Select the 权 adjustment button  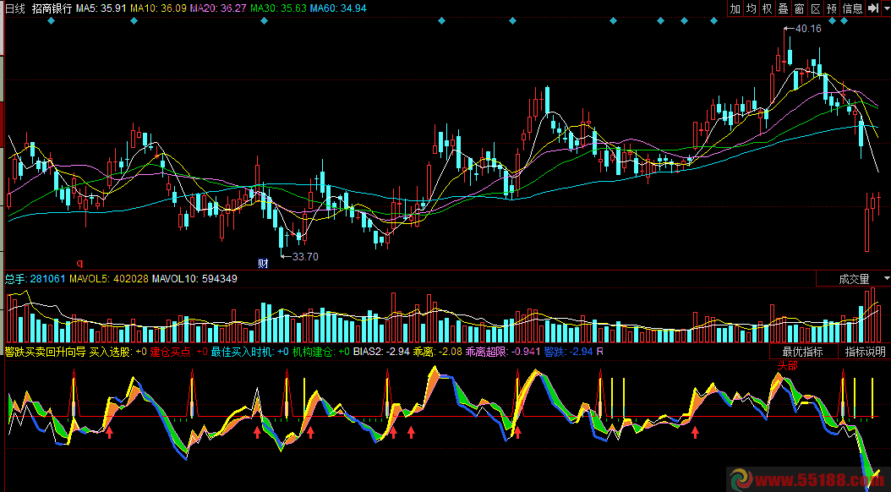click(x=767, y=8)
